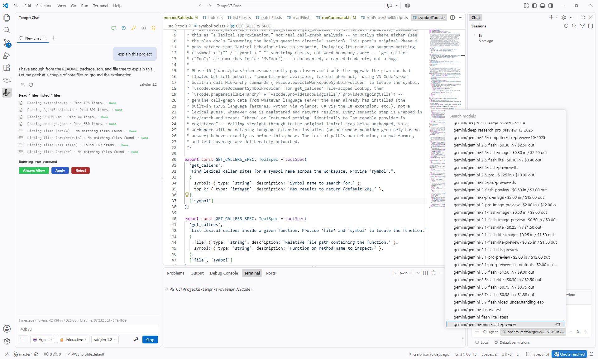Click Default permissions link
The width and height of the screenshot is (598, 359).
coord(512,342)
